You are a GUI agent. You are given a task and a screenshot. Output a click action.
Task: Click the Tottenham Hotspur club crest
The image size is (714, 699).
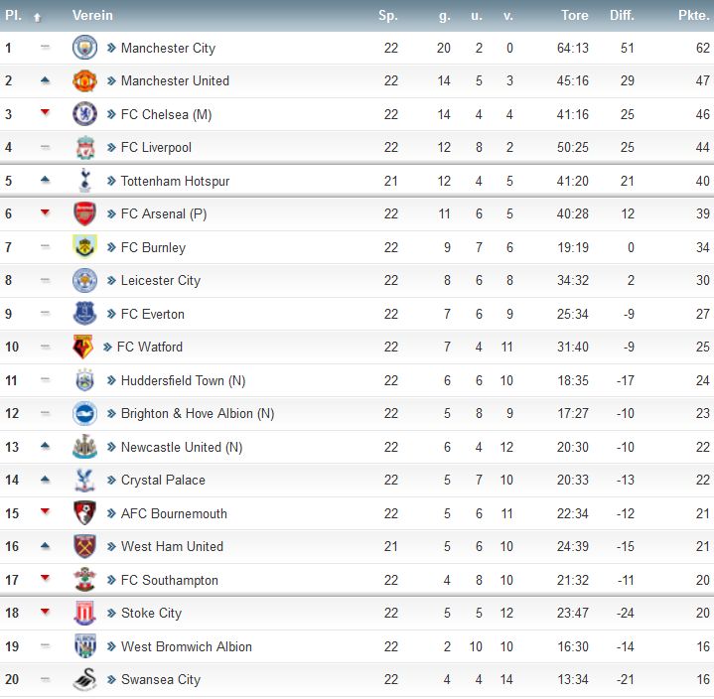84,181
